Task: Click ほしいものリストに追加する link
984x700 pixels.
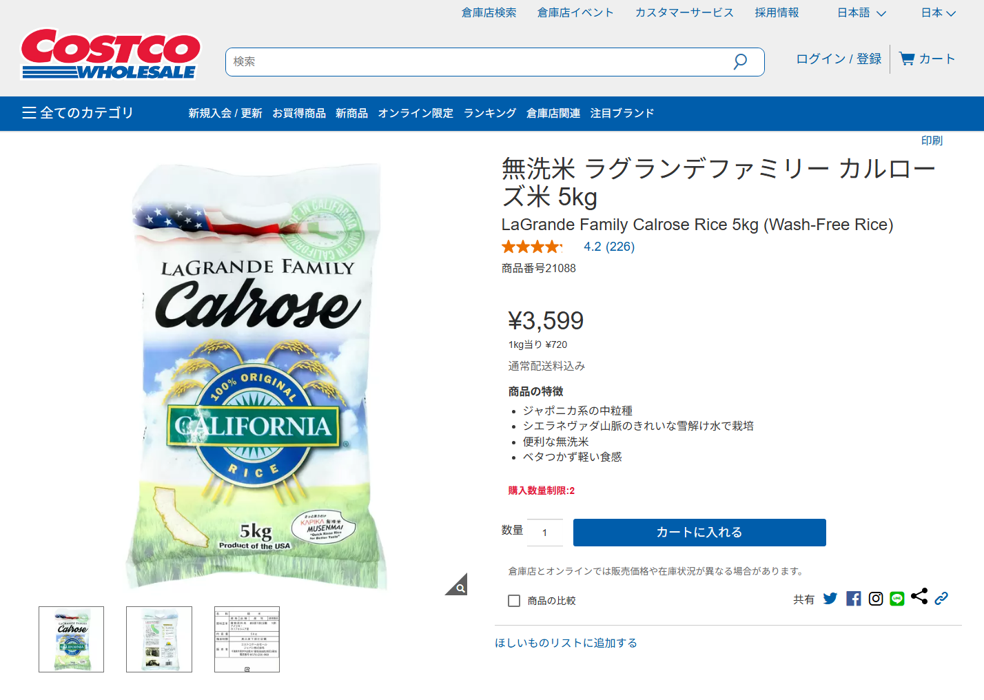Action: point(566,643)
